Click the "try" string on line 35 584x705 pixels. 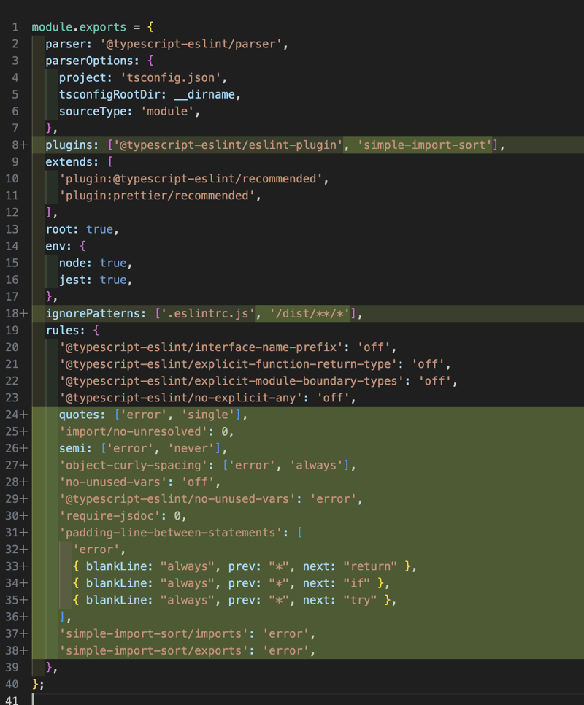click(360, 600)
